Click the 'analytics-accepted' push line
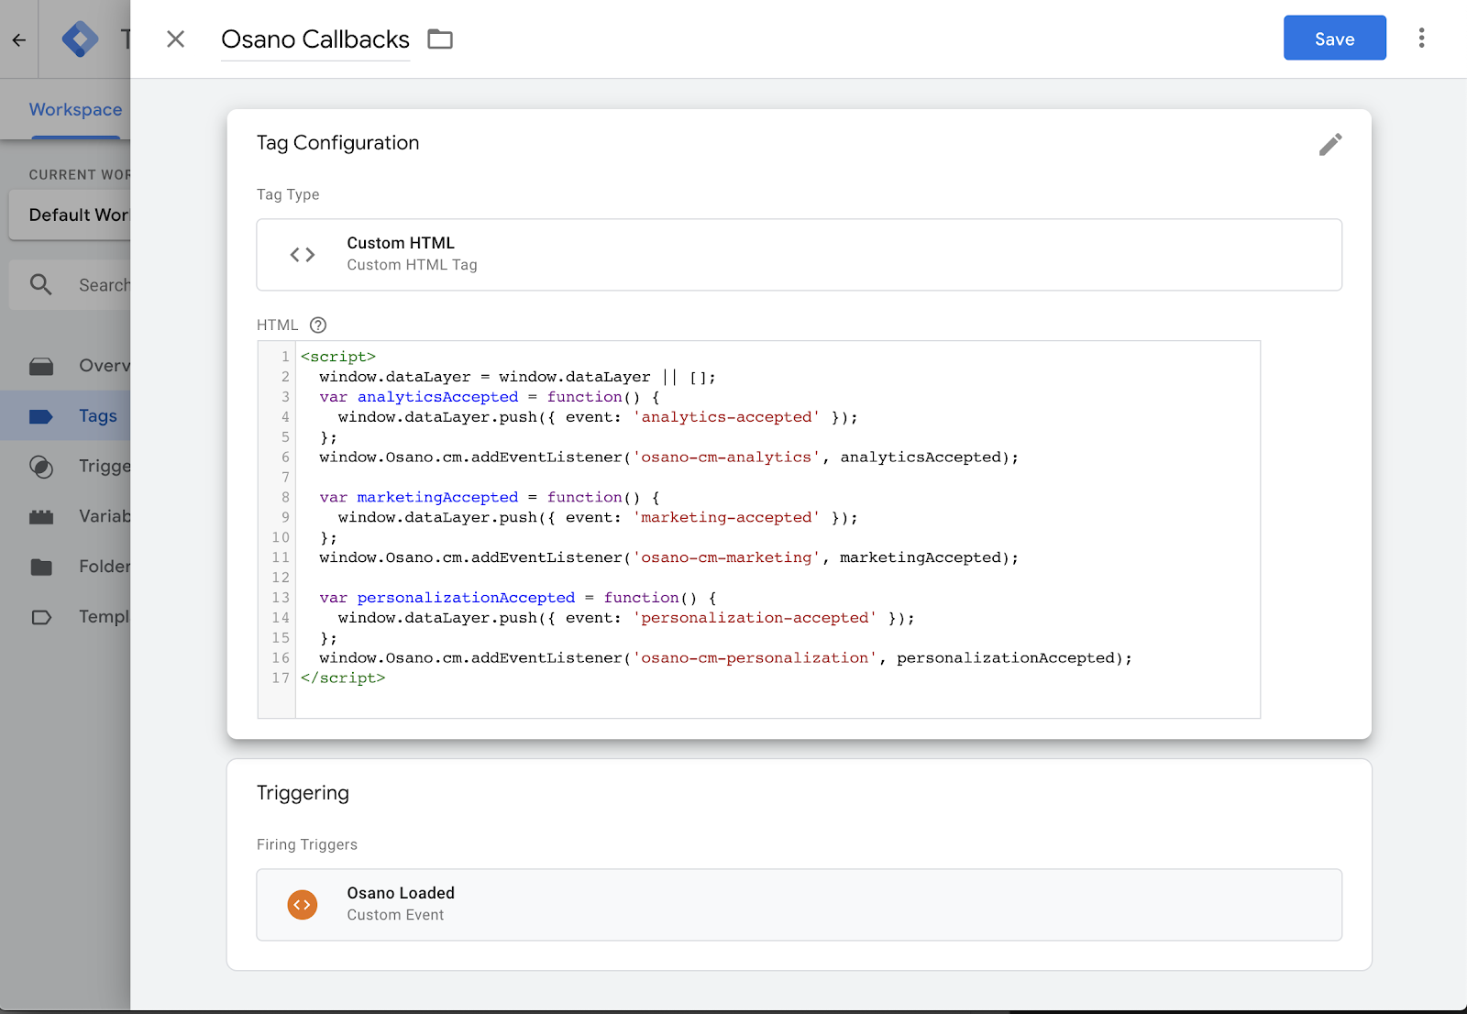1467x1014 pixels. [598, 417]
